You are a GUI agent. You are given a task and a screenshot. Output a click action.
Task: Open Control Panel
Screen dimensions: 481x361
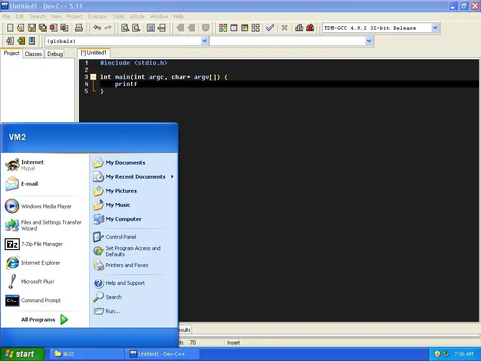[x=134, y=237]
